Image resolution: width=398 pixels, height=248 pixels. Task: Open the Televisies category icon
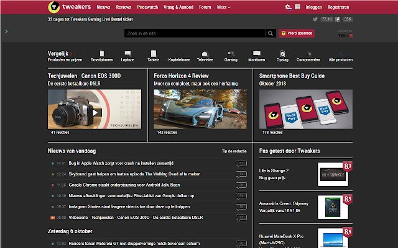(x=205, y=54)
